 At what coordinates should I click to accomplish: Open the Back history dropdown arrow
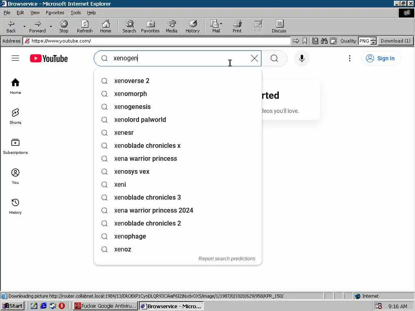tap(24, 26)
